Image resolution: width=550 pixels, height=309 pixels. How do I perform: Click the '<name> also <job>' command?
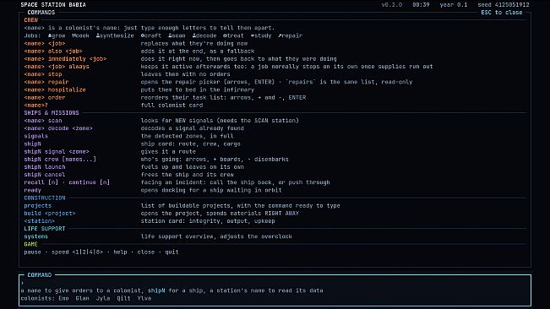tap(53, 51)
